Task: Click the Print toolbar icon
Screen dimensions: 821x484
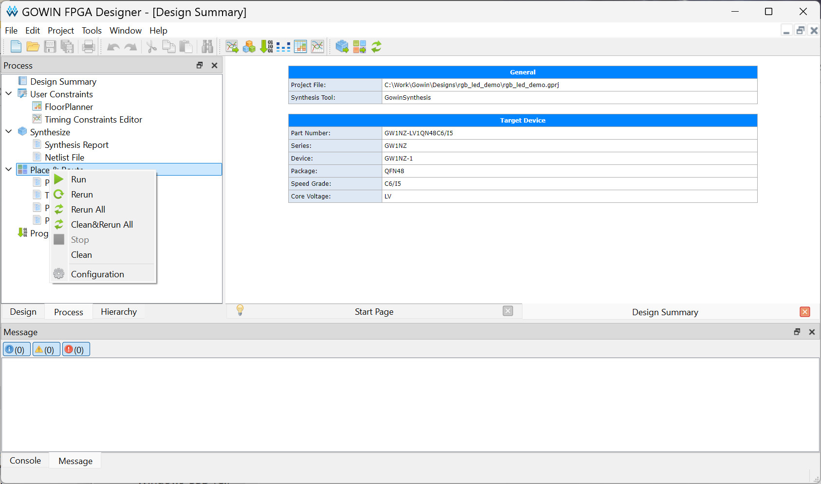Action: coord(89,47)
